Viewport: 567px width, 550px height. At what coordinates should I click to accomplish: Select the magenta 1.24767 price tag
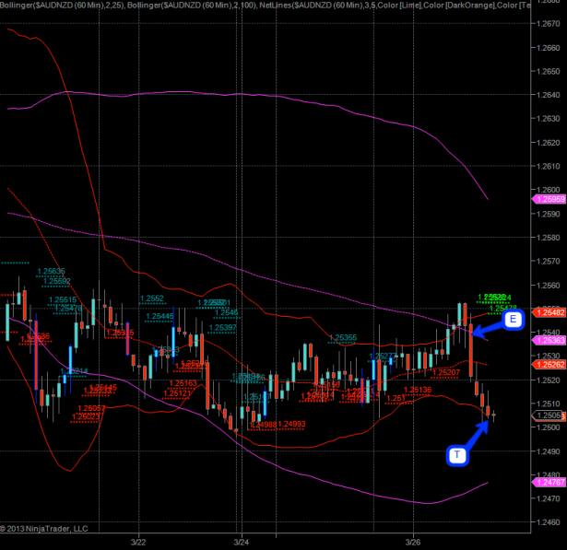[x=549, y=482]
